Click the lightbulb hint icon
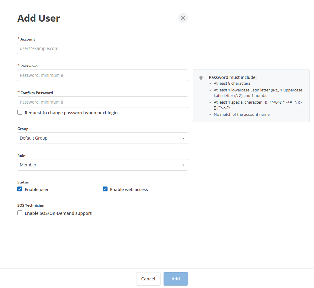This screenshot has width=314, height=288. 201,78
